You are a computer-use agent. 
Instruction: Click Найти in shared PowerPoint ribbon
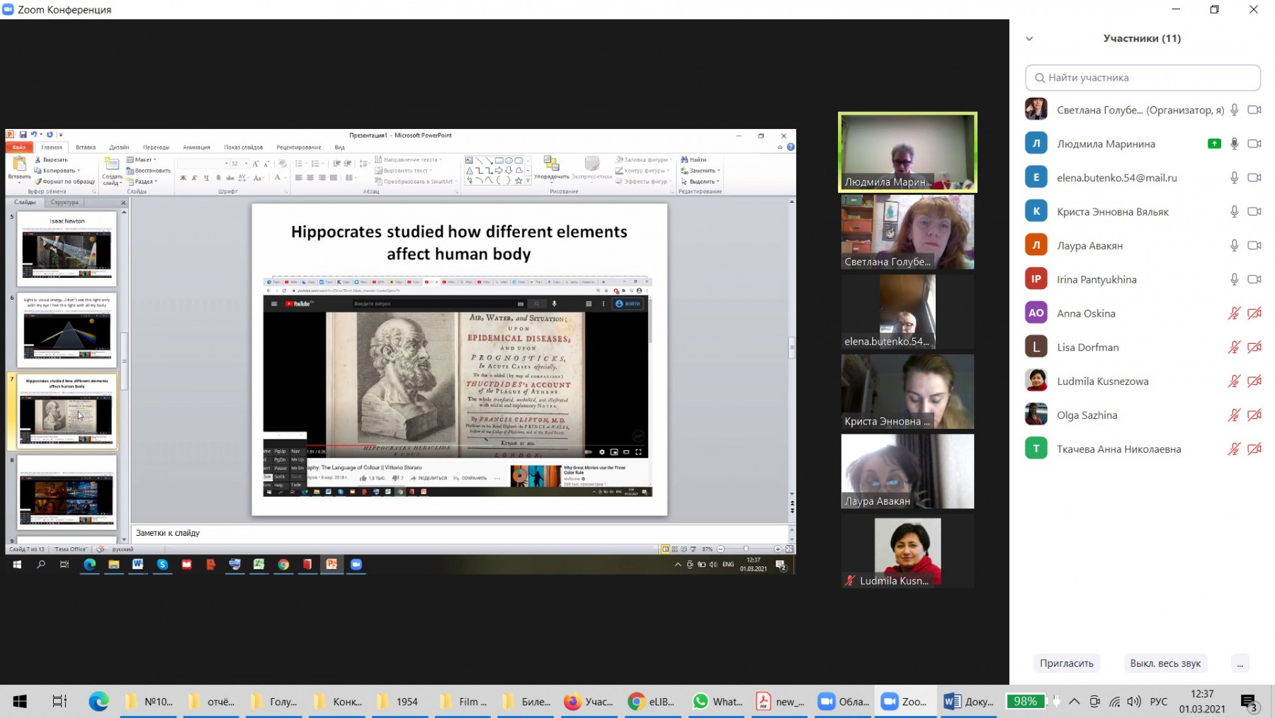coord(693,159)
